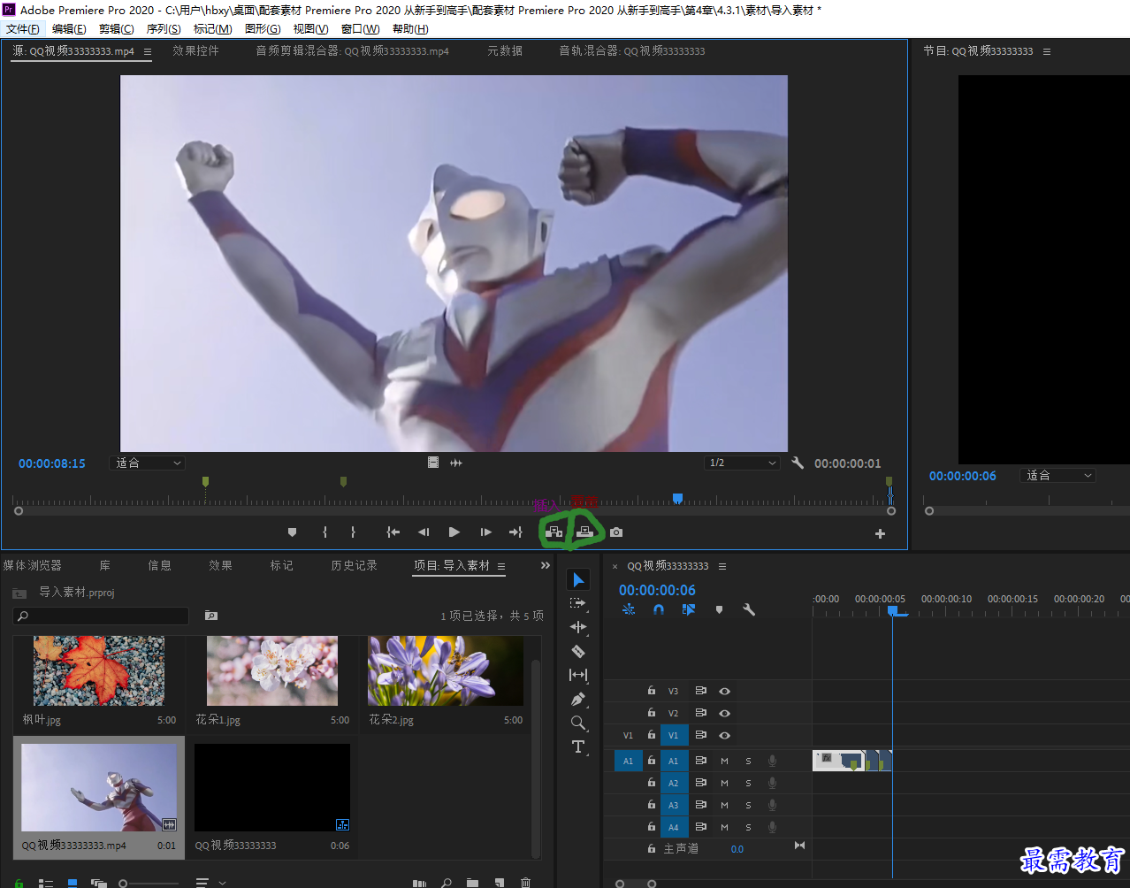Viewport: 1130px width, 888px height.
Task: Open the 序列(S) menu
Action: 164,29
